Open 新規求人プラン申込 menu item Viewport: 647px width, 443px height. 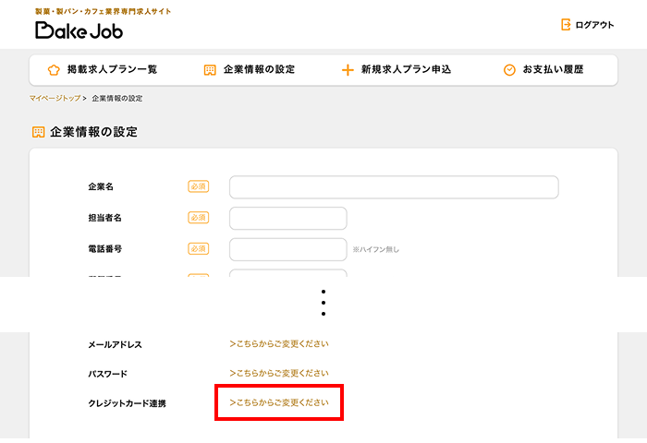click(406, 70)
